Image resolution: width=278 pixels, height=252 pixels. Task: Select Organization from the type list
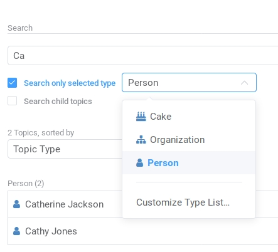pos(189,140)
